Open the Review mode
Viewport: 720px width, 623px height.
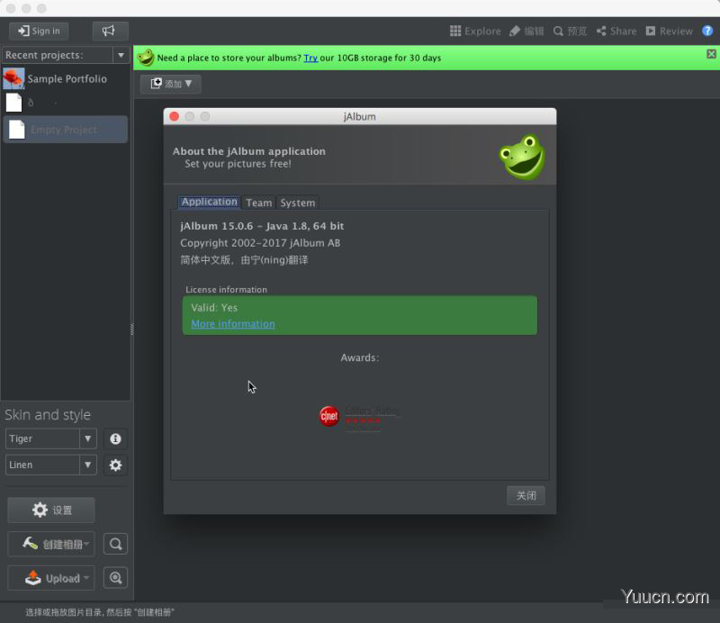[669, 31]
